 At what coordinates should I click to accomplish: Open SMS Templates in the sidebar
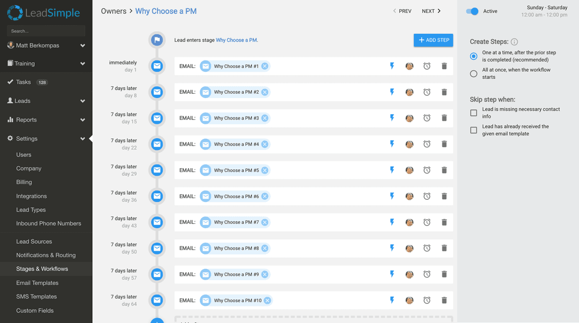[x=36, y=296]
